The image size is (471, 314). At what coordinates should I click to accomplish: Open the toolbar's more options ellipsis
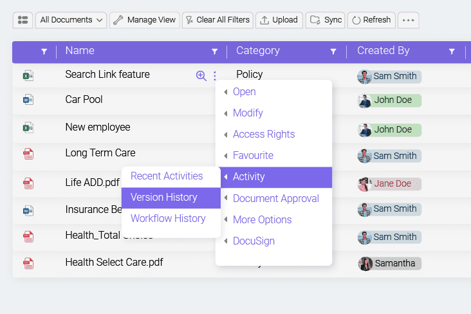[408, 20]
